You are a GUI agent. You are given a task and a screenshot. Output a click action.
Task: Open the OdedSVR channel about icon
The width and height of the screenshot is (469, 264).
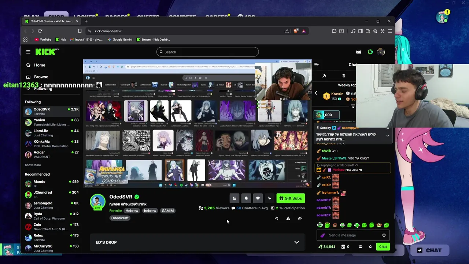coord(234,198)
